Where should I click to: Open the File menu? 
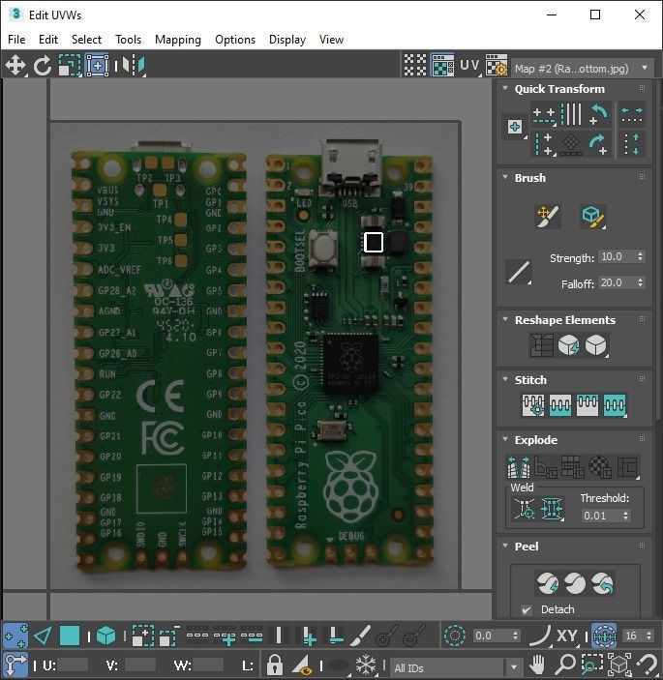point(16,40)
